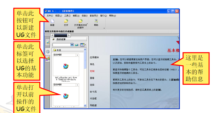Click the drf_a3border.prt part thumbnail
The width and height of the screenshot is (213, 113).
[66, 66]
